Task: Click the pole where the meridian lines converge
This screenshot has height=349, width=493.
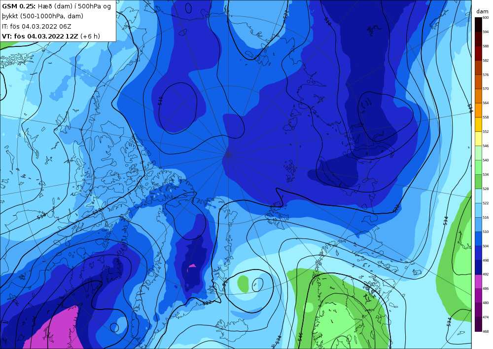Action: pos(228,155)
